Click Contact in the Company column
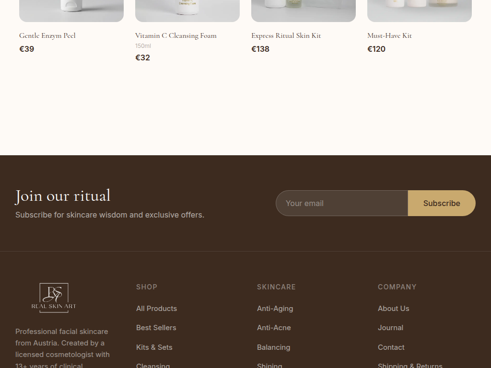491x368 pixels. (391, 347)
